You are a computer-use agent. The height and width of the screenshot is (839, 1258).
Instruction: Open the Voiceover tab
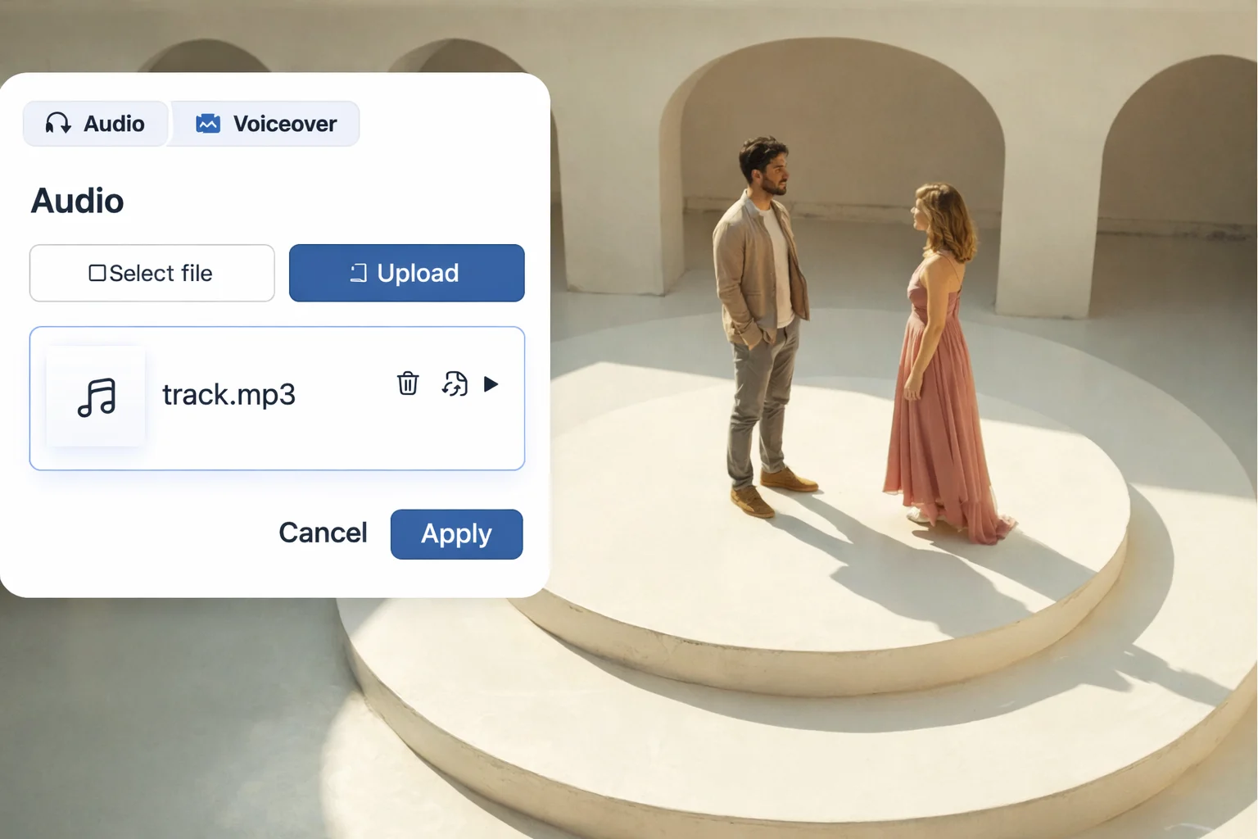(265, 124)
